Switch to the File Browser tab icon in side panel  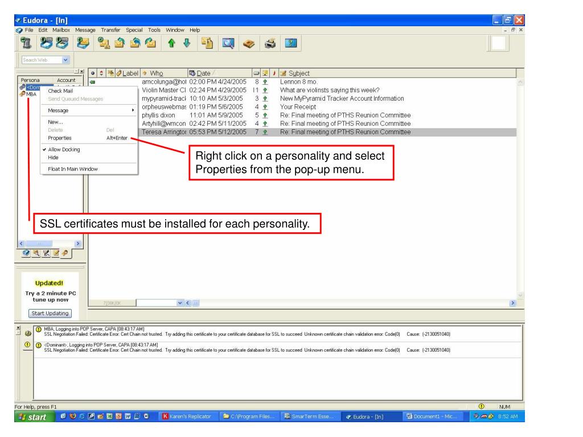(x=36, y=253)
